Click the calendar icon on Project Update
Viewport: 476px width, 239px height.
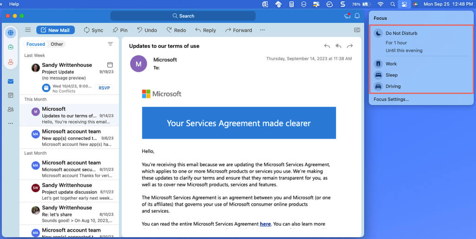pos(110,65)
